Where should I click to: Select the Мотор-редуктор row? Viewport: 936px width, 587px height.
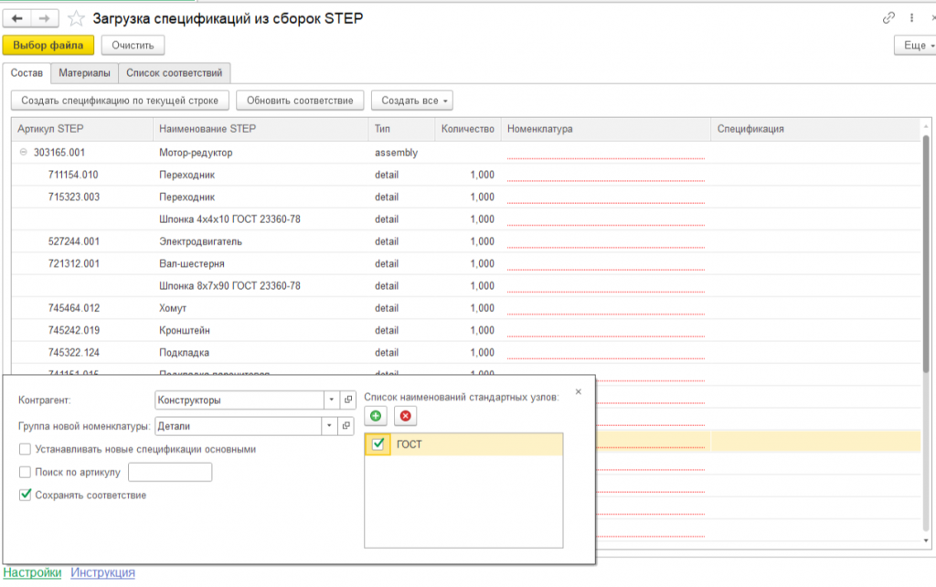(x=465, y=153)
